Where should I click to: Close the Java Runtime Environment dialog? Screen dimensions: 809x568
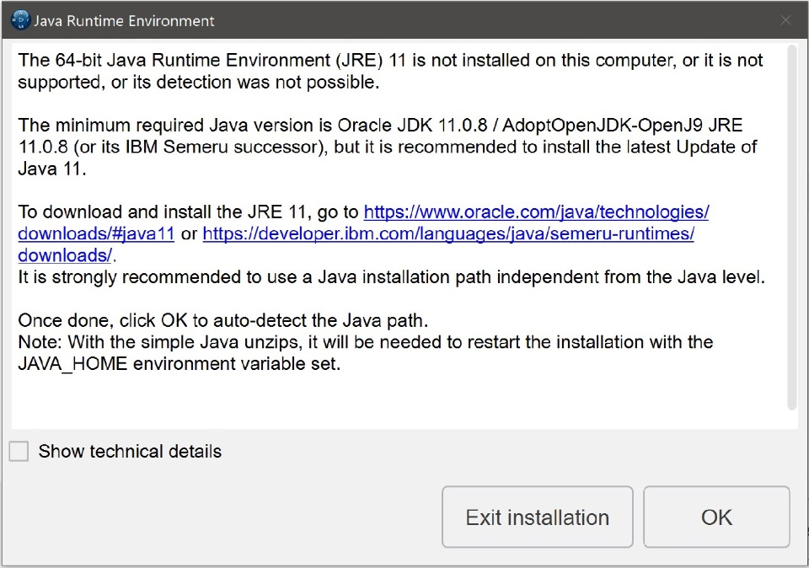pos(785,20)
